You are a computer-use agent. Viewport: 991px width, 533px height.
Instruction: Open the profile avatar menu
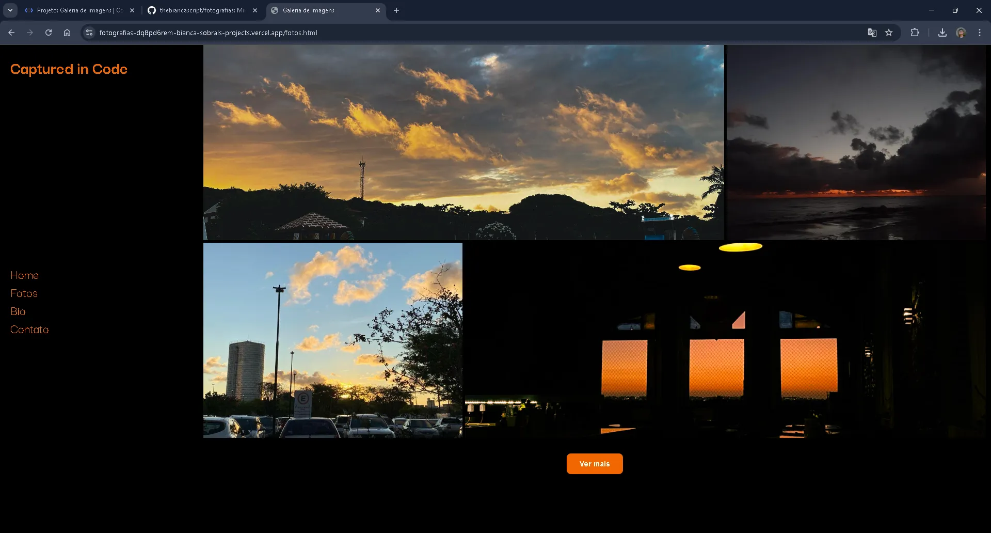pos(961,33)
